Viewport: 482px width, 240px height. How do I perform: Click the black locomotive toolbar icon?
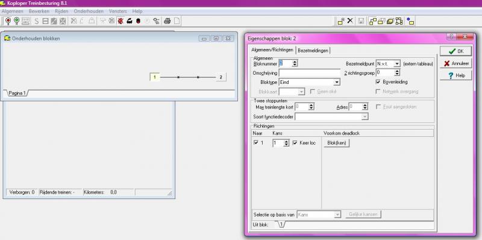pos(130,21)
